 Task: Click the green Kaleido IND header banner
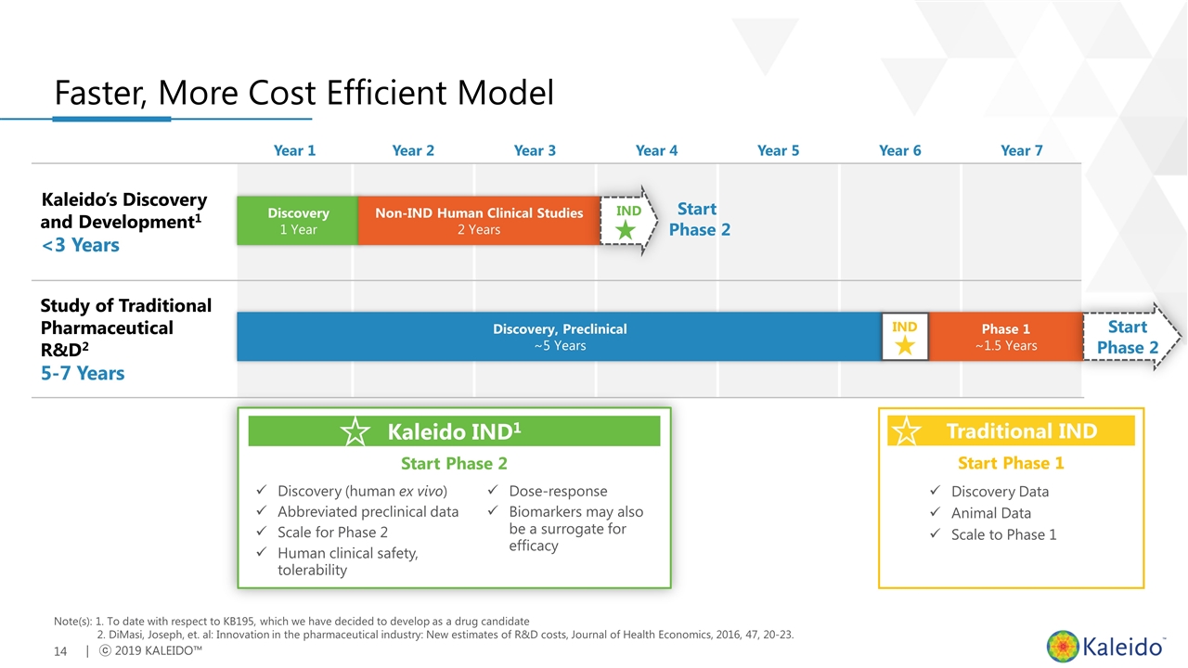[x=454, y=431]
